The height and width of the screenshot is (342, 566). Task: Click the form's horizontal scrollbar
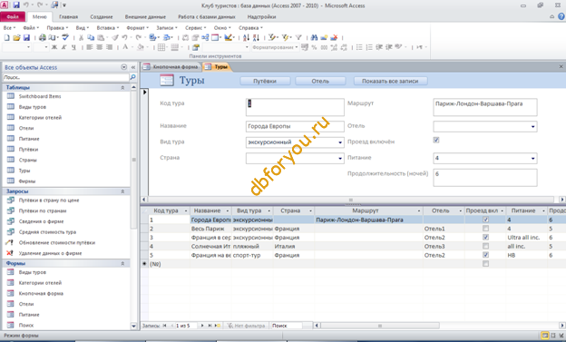pyautogui.click(x=350, y=200)
